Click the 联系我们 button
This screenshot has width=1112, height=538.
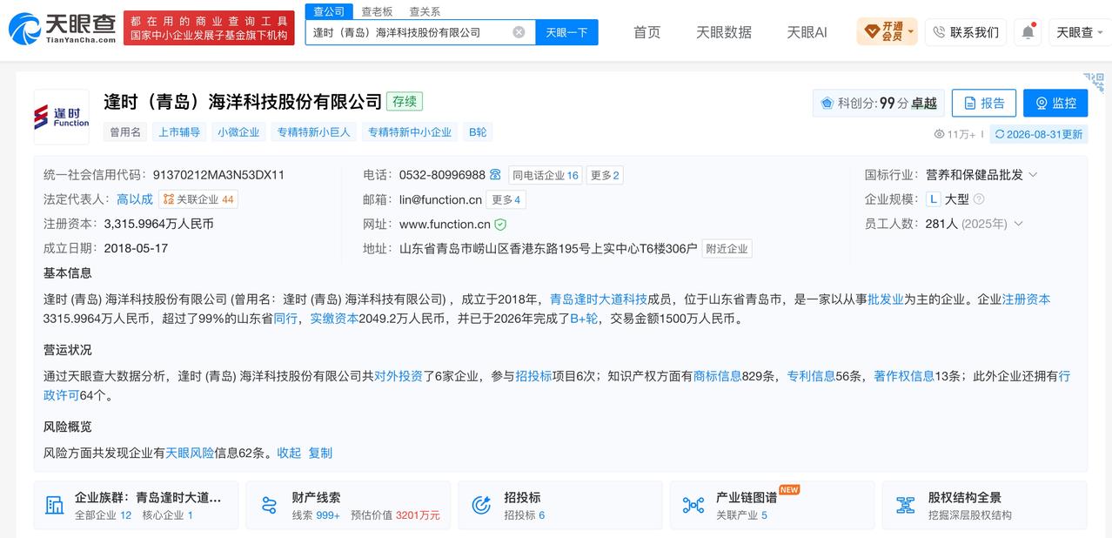[x=965, y=32]
